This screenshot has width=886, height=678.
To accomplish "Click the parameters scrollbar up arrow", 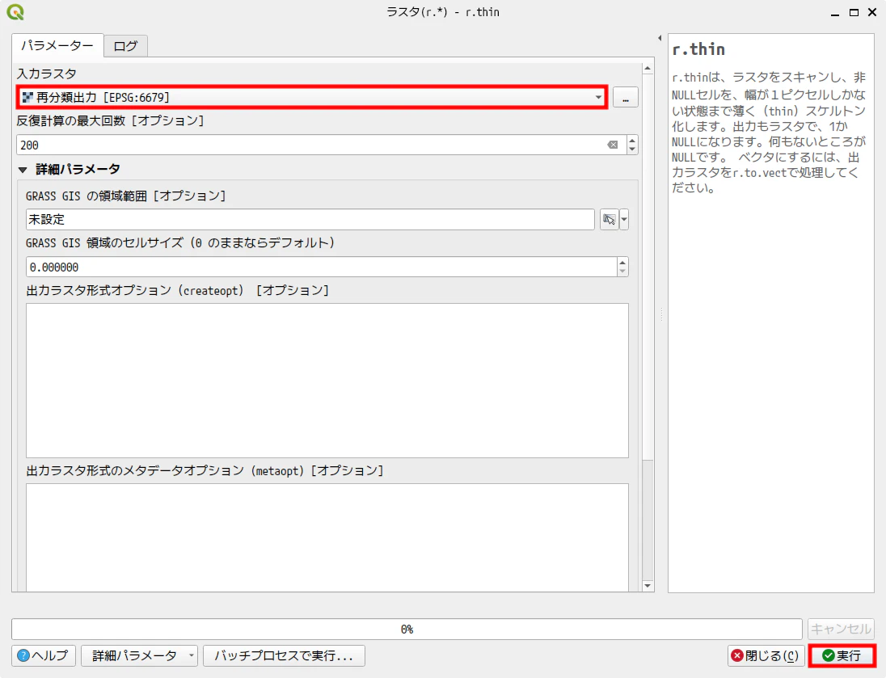I will point(648,69).
